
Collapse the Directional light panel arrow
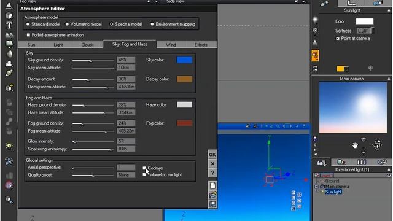click(389, 169)
